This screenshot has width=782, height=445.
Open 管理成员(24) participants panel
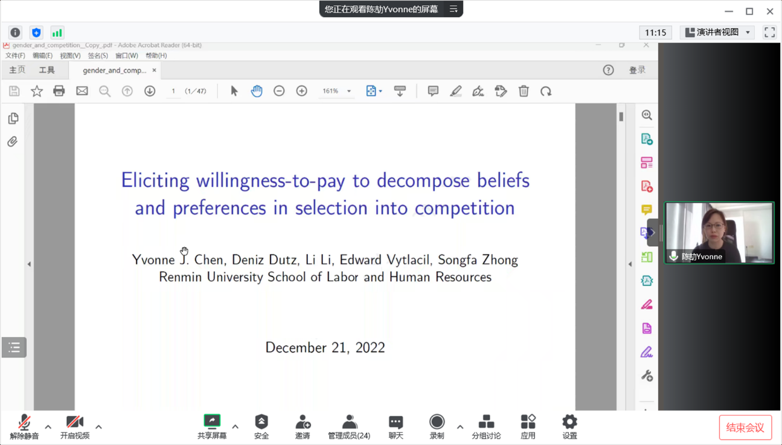349,426
